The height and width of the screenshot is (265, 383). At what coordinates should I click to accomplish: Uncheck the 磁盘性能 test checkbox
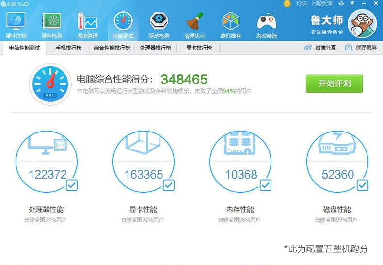[363, 185]
